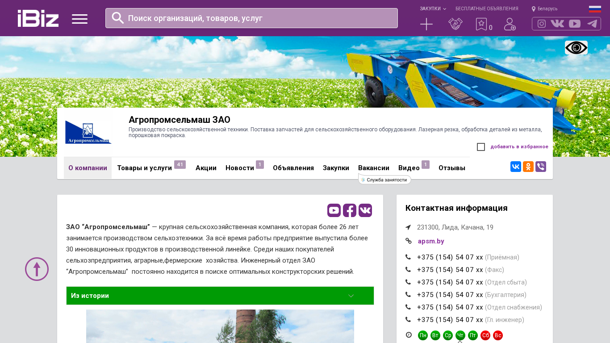Image resolution: width=610 pixels, height=343 pixels.
Task: Open iBiz YouTube channel from header
Action: click(575, 24)
